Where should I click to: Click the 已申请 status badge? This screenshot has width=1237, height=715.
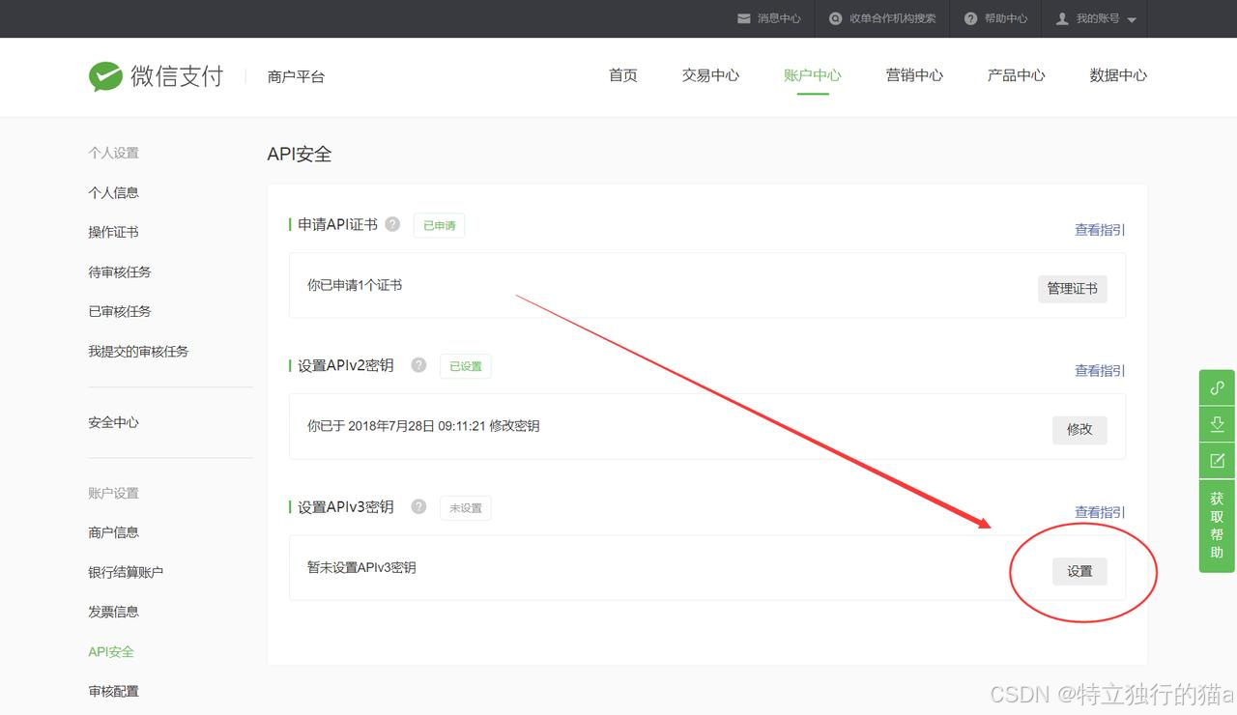pos(439,225)
